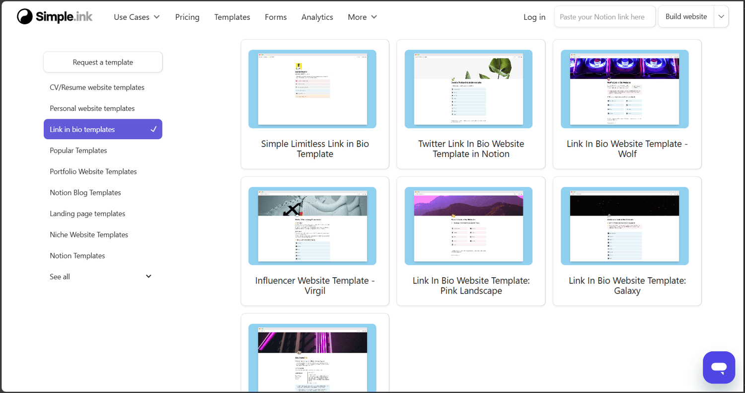Navigate to Forms
Image resolution: width=745 pixels, height=393 pixels.
[276, 17]
